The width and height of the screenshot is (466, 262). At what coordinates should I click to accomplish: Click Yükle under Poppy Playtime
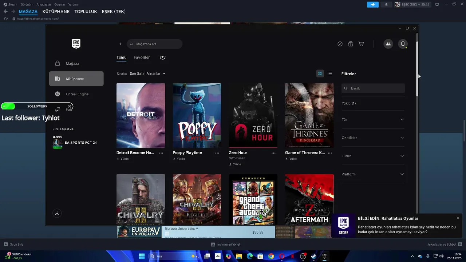179,159
